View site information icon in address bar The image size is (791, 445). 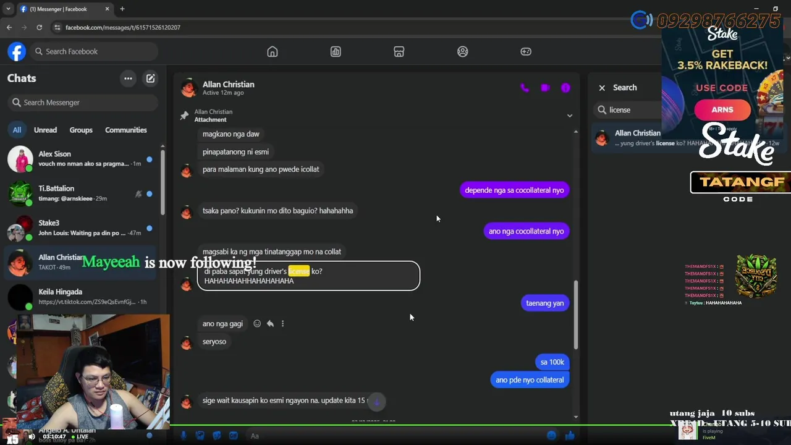pos(57,27)
